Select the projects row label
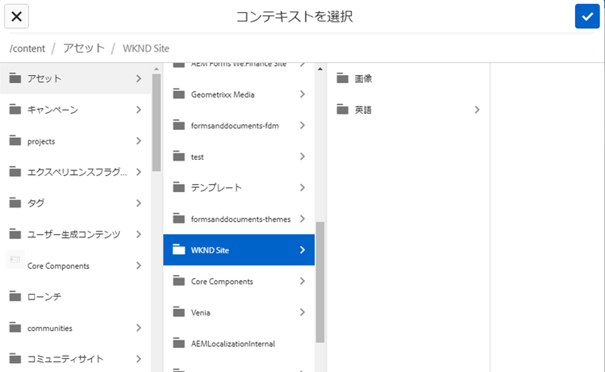The image size is (605, 372). point(41,142)
